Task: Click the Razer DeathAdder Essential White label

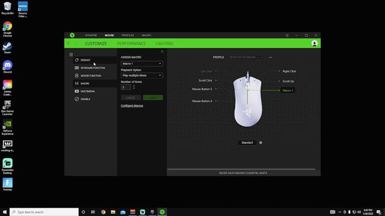Action: pyautogui.click(x=243, y=173)
